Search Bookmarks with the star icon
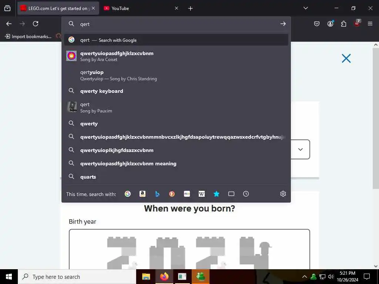 click(x=216, y=194)
